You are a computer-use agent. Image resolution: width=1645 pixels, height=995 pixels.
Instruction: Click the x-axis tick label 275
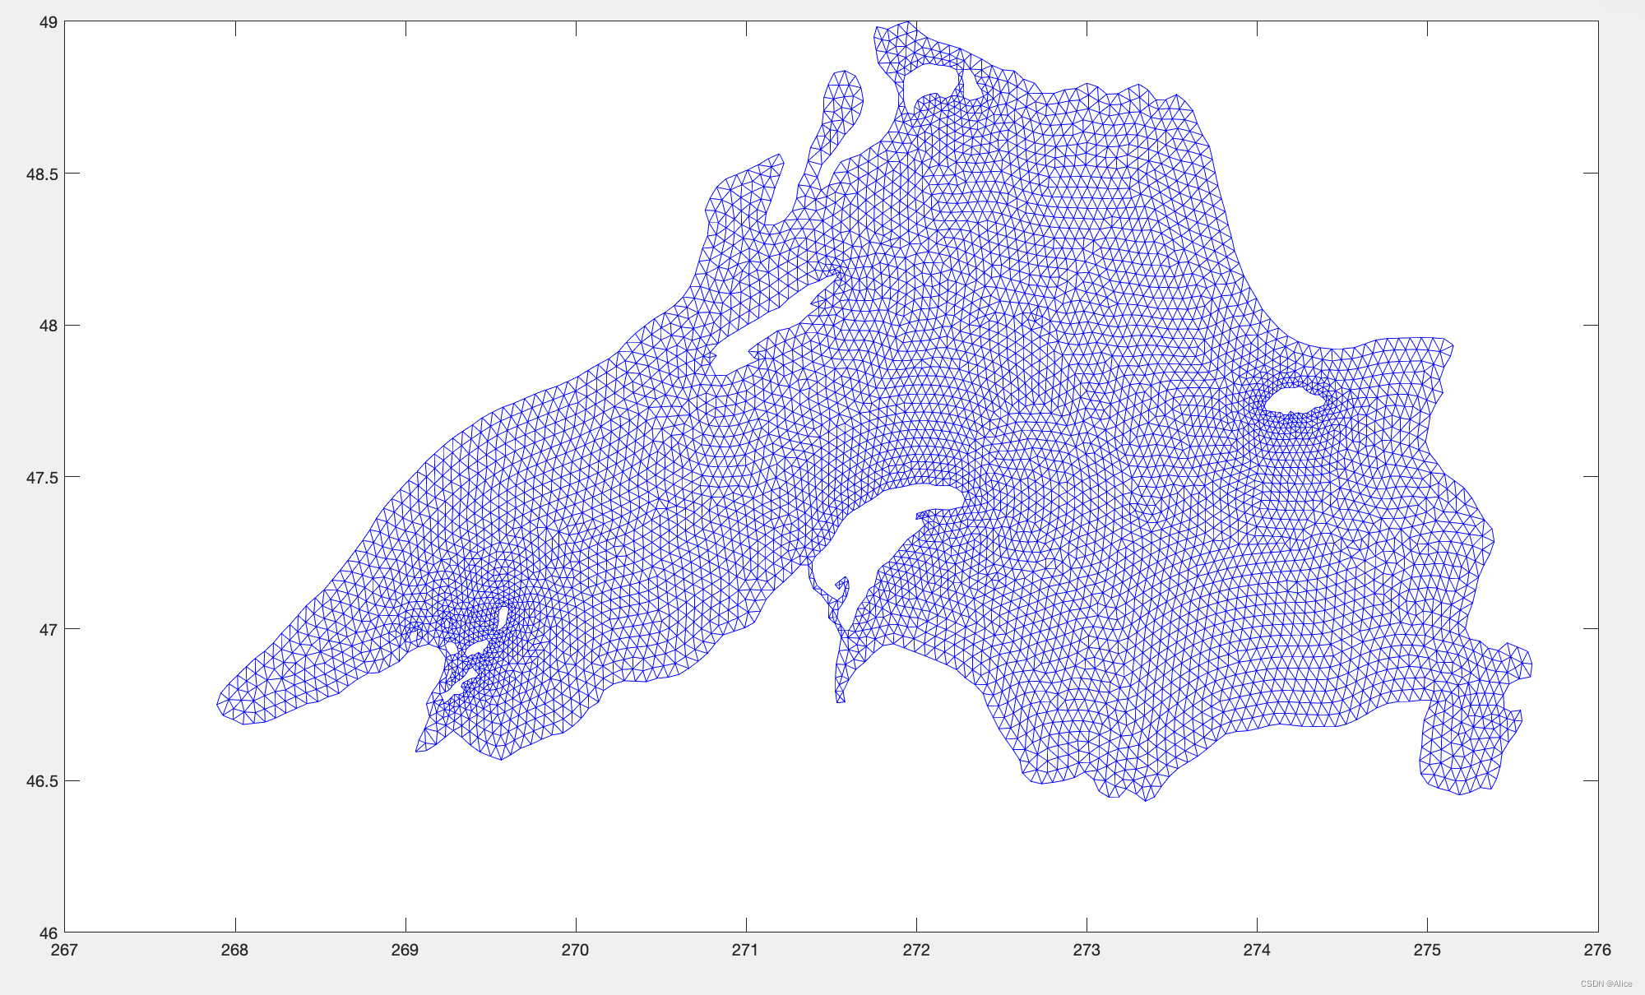tap(1427, 950)
